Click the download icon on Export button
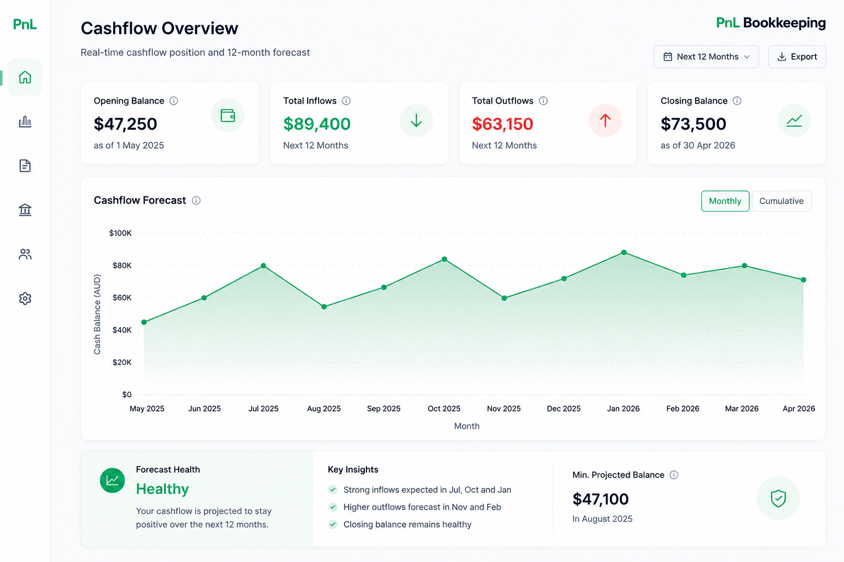The height and width of the screenshot is (562, 844). (x=782, y=57)
